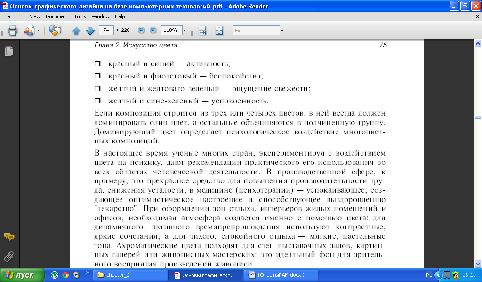Click the Fit Width scrolling icon
The height and width of the screenshot is (282, 482).
point(202,31)
